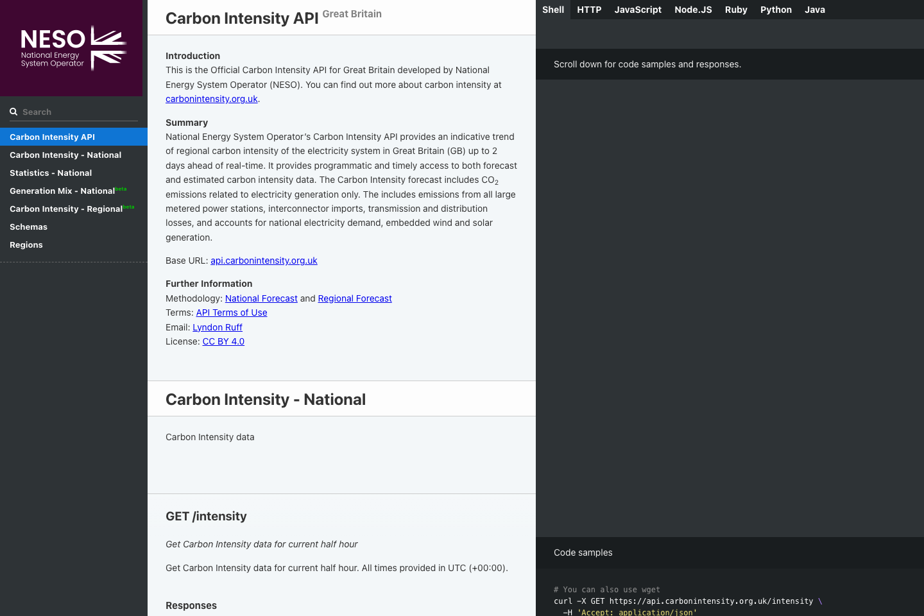The image size is (924, 616).
Task: Click the search magnifier icon
Action: point(13,111)
